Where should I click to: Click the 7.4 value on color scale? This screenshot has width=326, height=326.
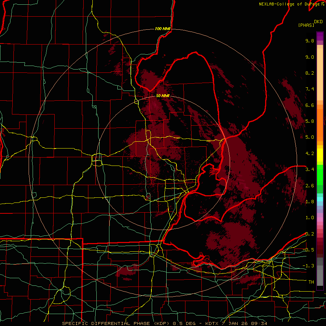coord(310,89)
